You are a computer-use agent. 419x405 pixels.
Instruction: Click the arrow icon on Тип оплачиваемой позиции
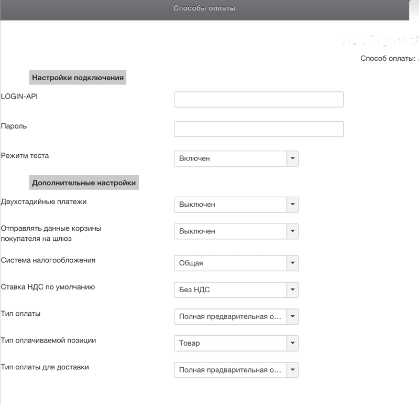click(x=292, y=343)
